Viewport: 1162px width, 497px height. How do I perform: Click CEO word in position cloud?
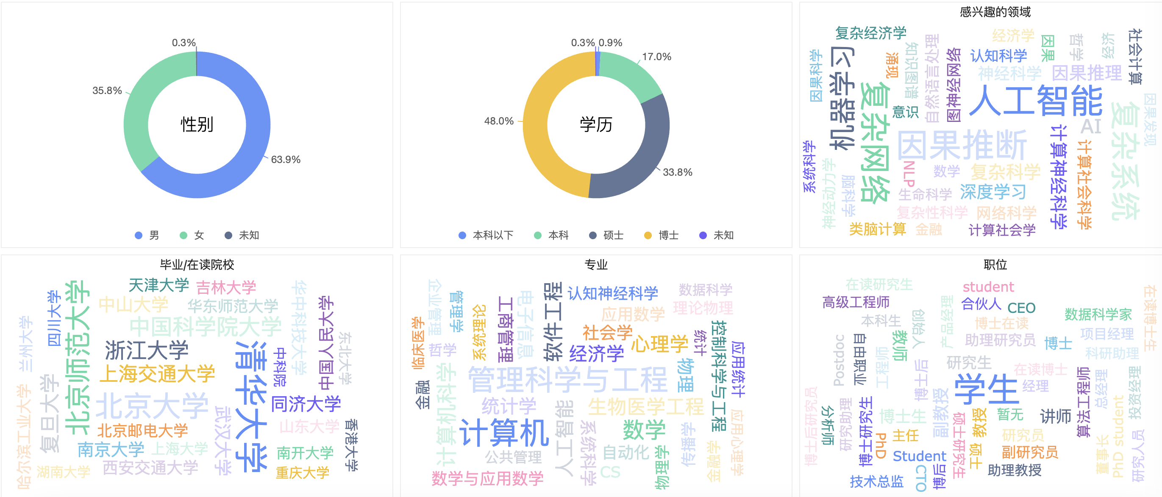coord(1021,308)
